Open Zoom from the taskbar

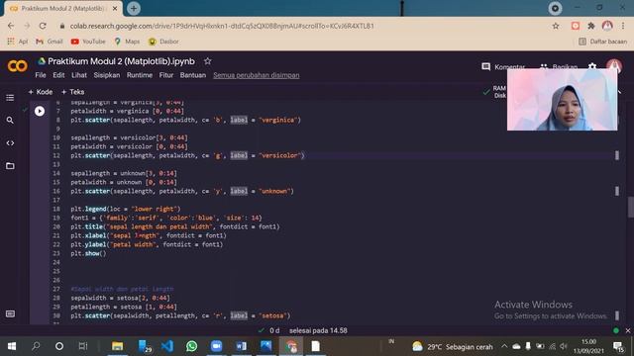pos(216,346)
